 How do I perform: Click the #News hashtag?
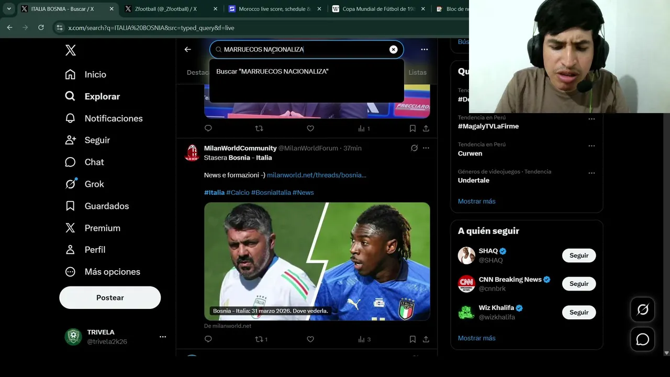coord(303,193)
